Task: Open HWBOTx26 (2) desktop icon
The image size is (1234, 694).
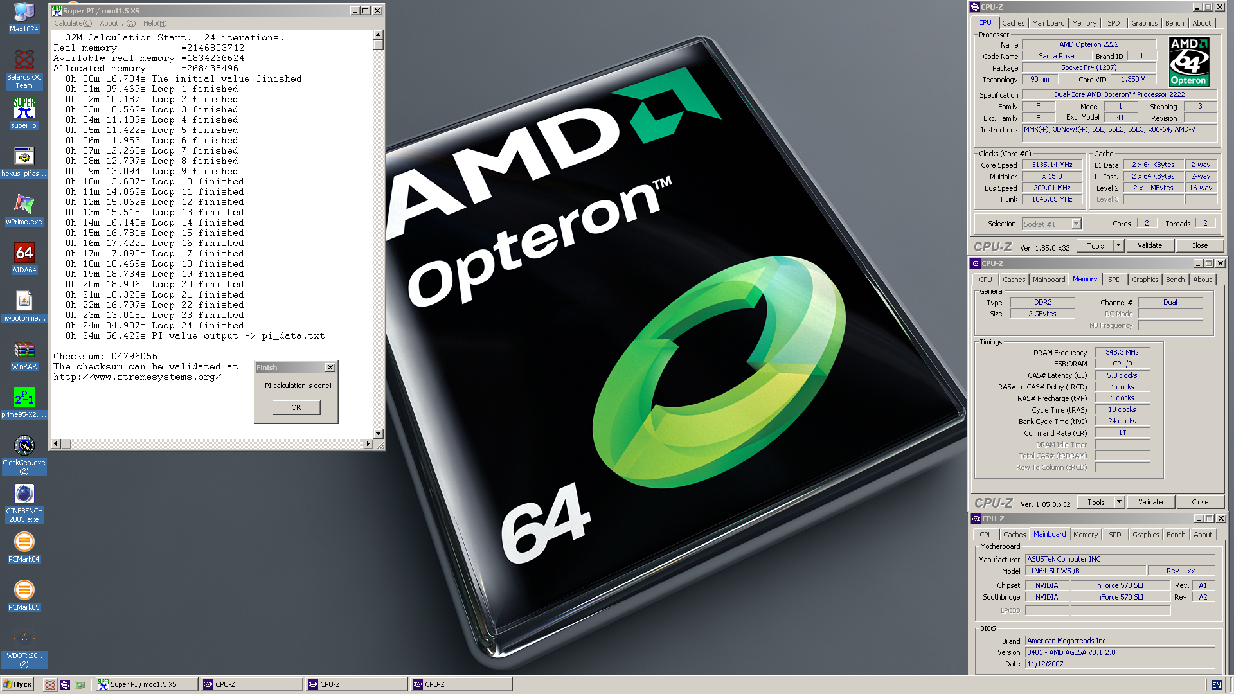Action: [x=24, y=648]
